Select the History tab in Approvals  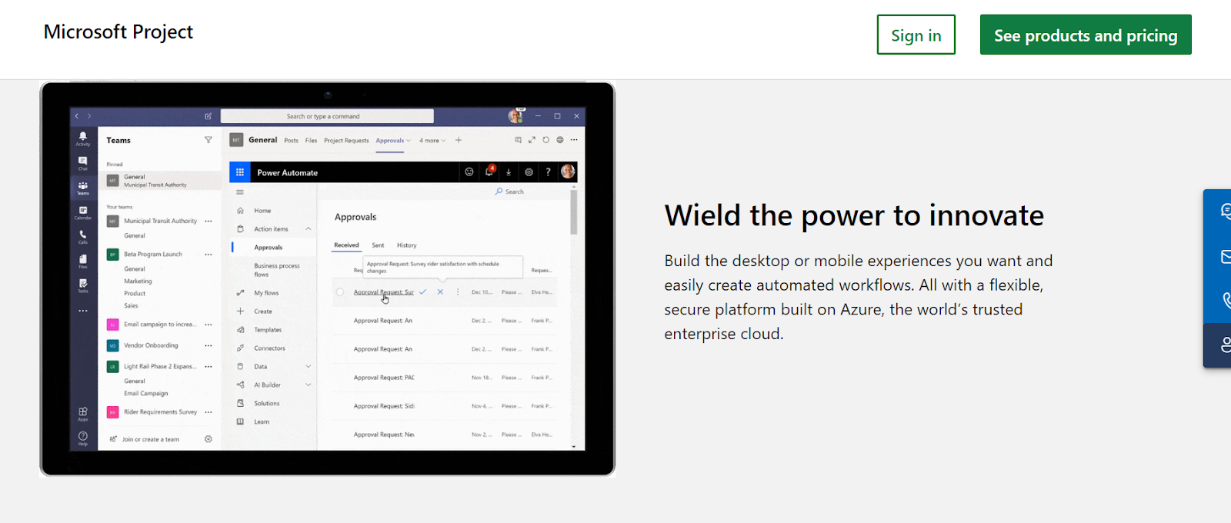(407, 245)
